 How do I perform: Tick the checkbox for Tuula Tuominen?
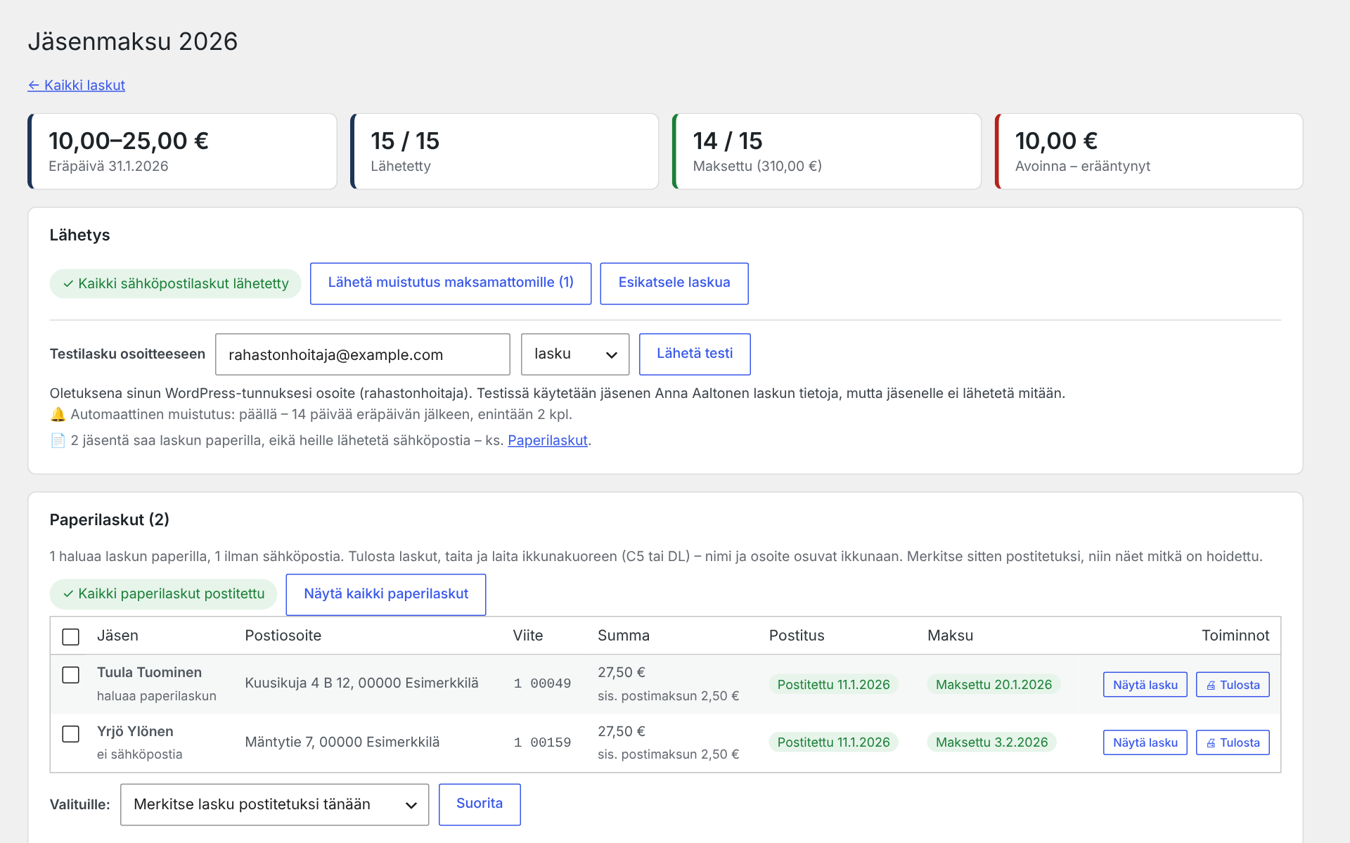tap(71, 675)
